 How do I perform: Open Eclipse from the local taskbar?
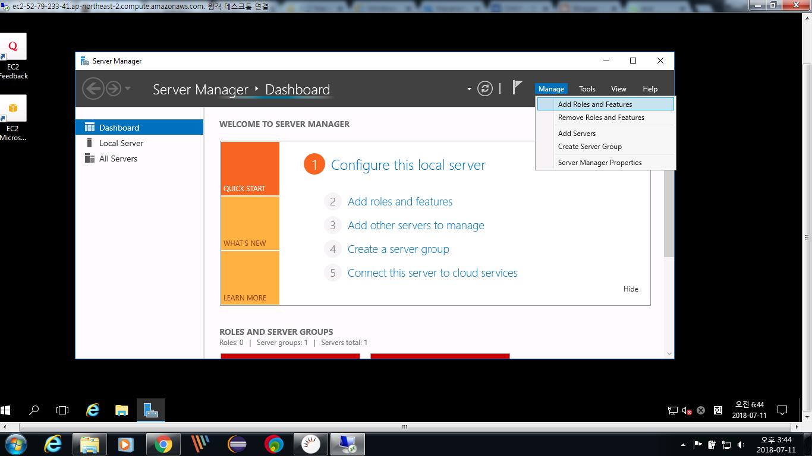(x=237, y=444)
